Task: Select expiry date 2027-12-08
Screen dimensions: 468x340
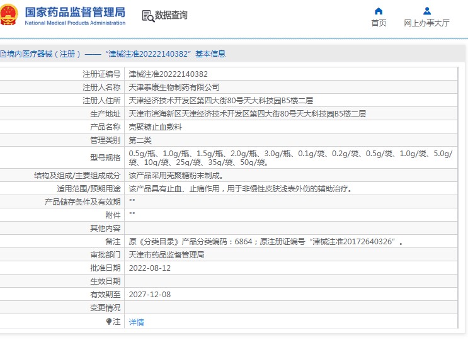Action: coord(149,295)
